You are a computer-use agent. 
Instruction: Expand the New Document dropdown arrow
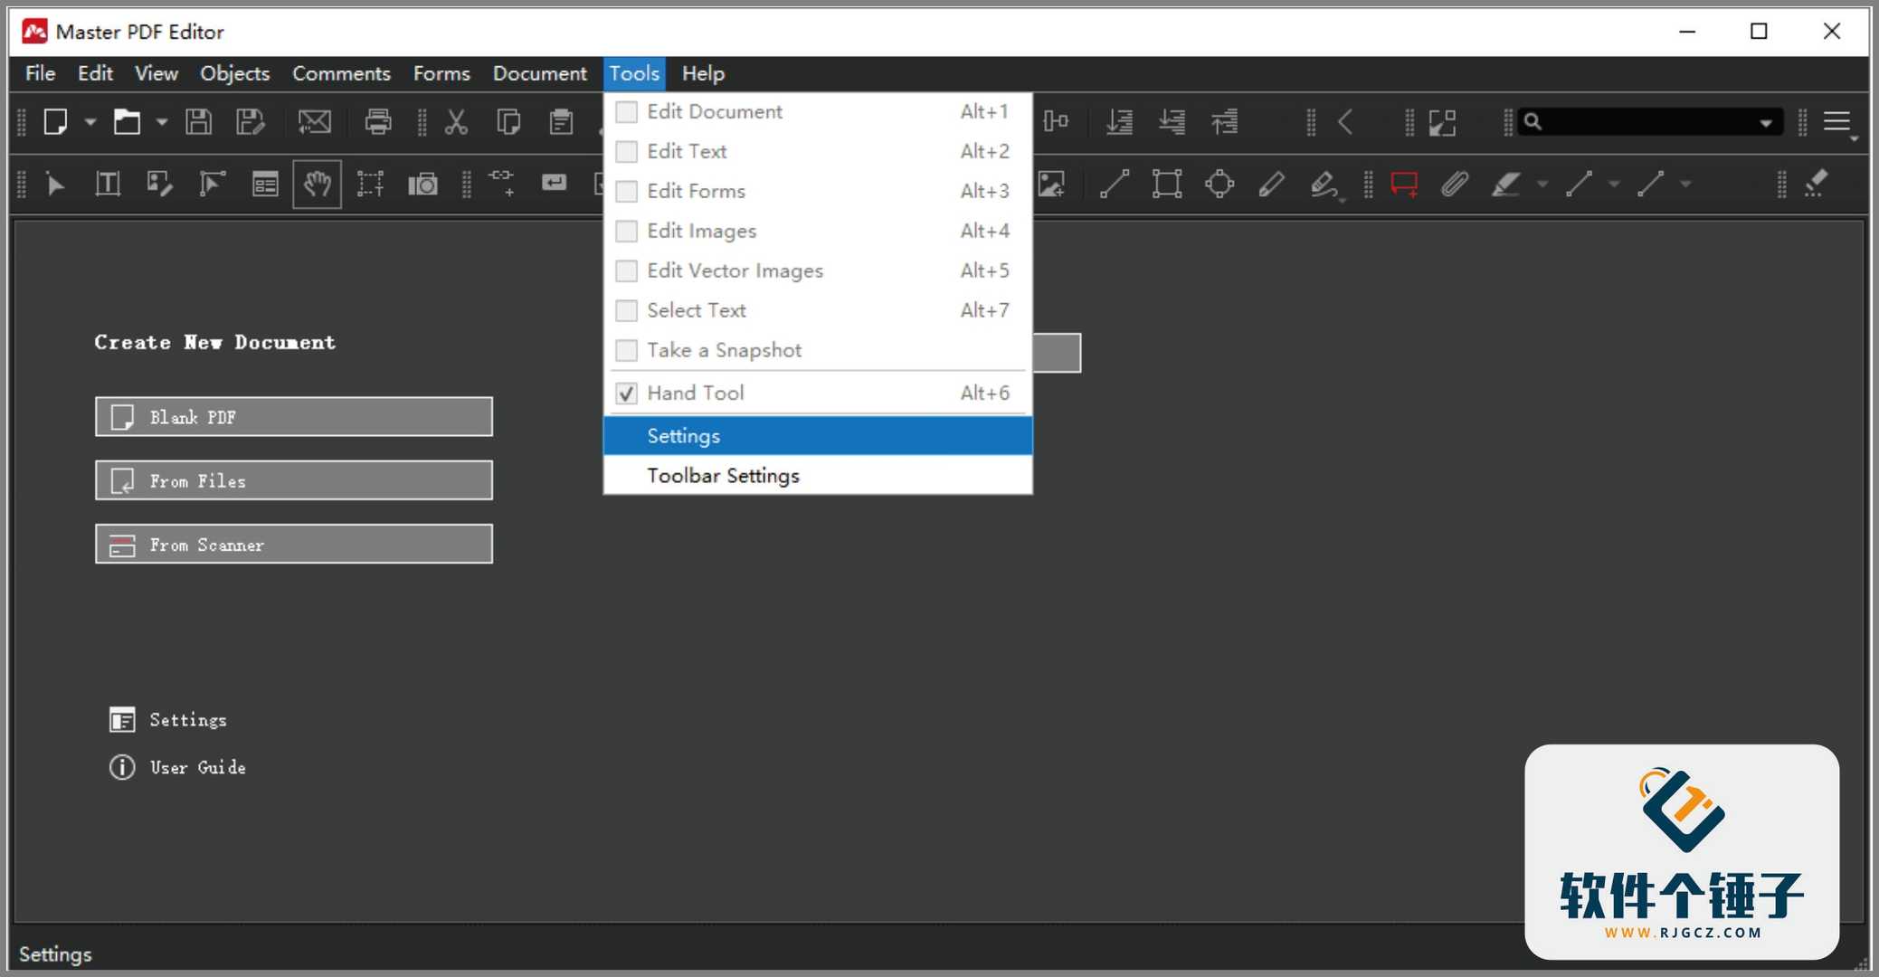click(x=90, y=122)
